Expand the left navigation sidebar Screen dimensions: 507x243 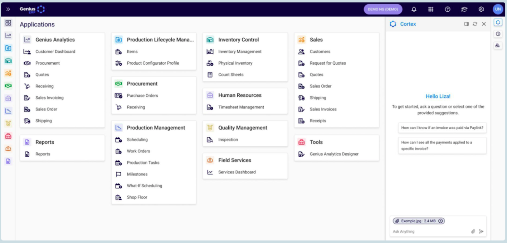[x=8, y=9]
